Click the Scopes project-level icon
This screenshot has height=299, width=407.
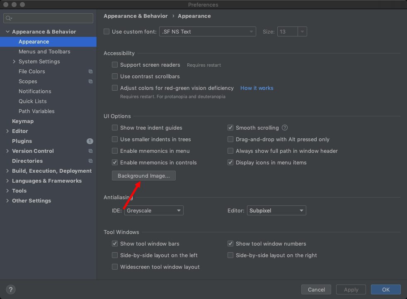pos(90,82)
